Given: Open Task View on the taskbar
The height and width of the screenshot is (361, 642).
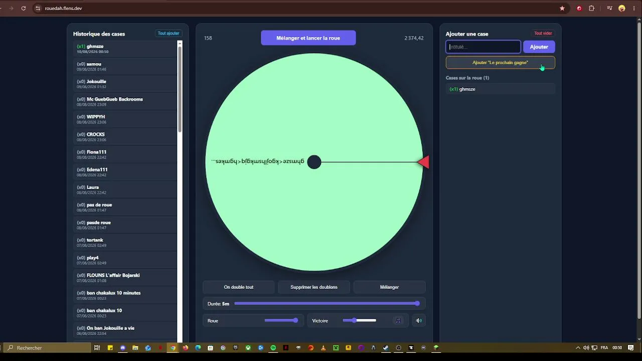Looking at the screenshot, I should coord(97,347).
